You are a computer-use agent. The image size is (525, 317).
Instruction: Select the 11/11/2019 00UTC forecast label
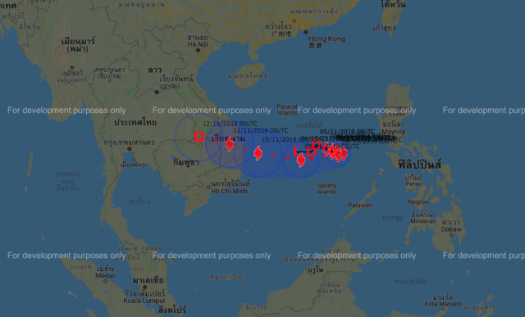(x=261, y=130)
